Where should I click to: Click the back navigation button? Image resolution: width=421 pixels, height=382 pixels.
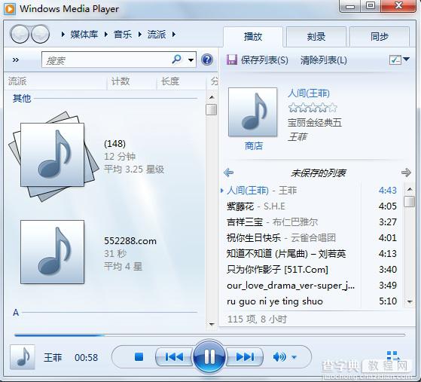click(x=19, y=34)
